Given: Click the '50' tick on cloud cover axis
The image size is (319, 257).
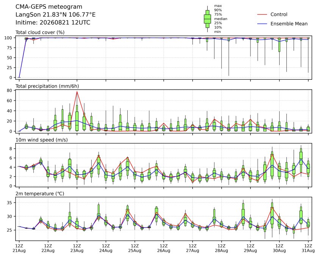Looking at the screenshot, I should click(x=10, y=58).
